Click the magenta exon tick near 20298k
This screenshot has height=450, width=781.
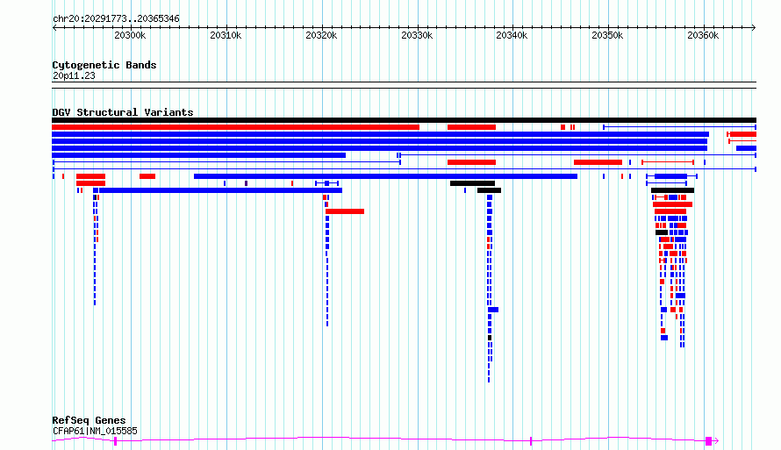(116, 441)
